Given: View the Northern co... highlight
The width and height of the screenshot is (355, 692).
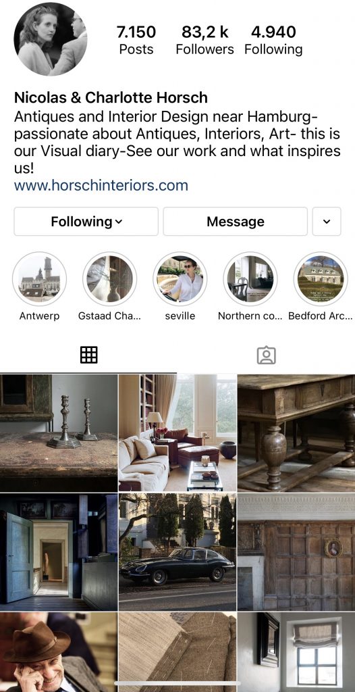Looking at the screenshot, I should coord(250,279).
